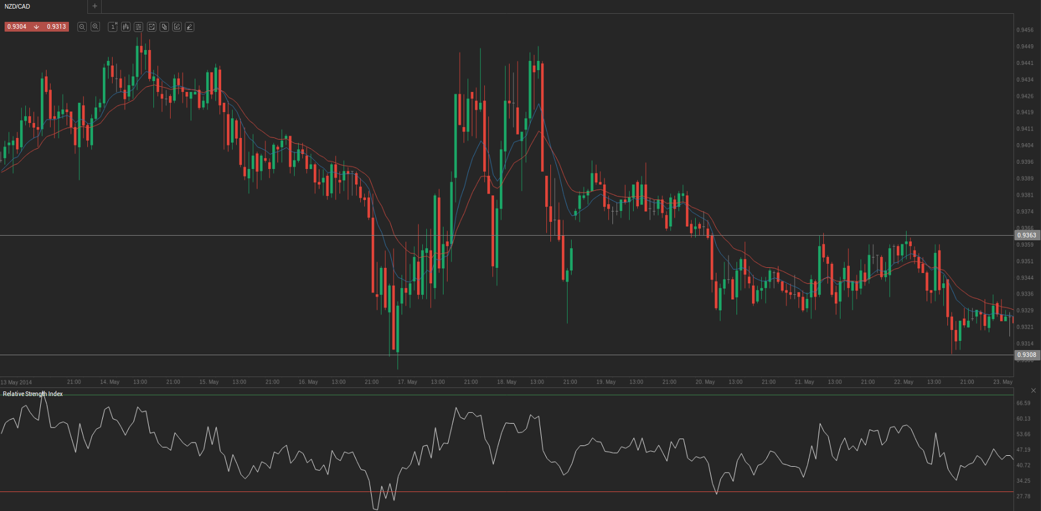The image size is (1041, 511).
Task: Click the chart line analysis icon
Action: pos(152,27)
